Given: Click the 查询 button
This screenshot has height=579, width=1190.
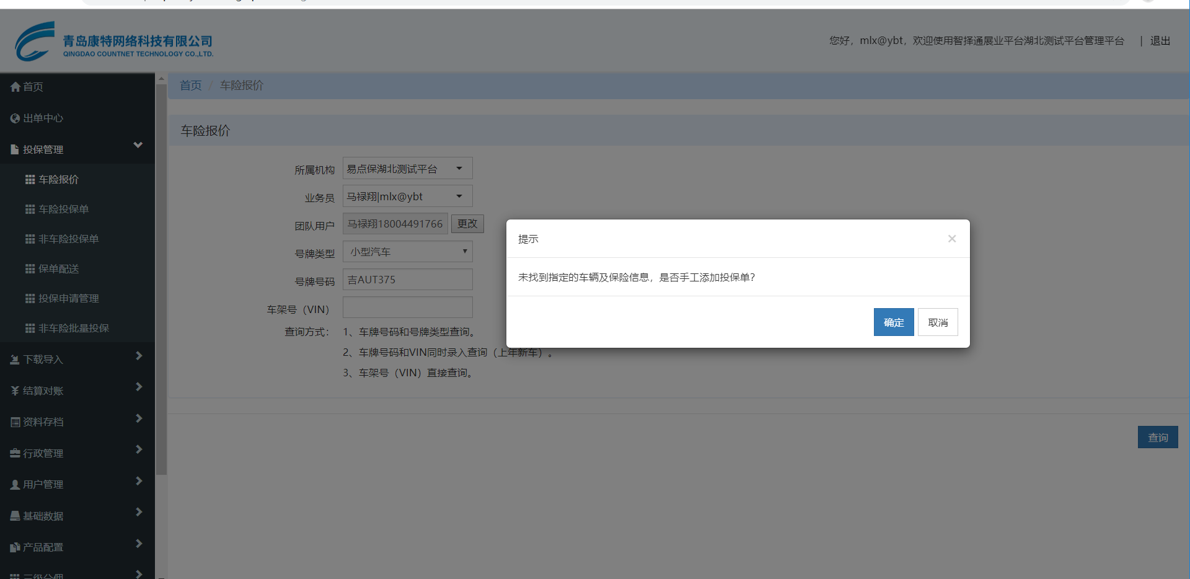Looking at the screenshot, I should point(1158,437).
